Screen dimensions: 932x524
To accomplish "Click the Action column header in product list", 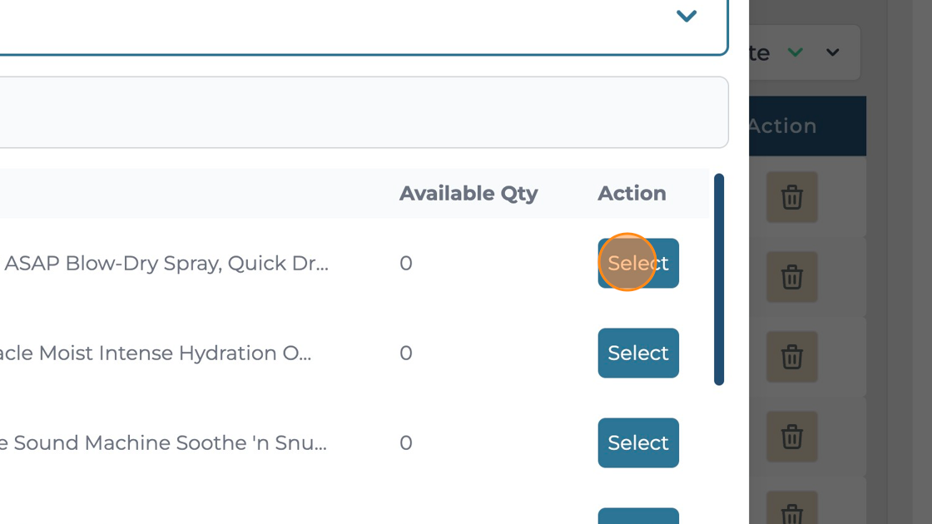I will 632,193.
